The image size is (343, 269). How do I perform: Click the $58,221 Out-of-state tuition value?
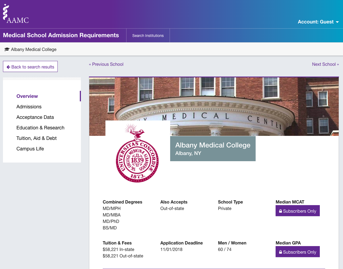click(x=123, y=256)
